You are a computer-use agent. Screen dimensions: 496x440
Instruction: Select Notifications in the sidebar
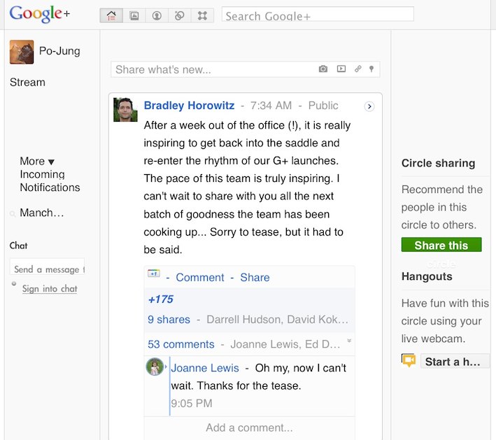tap(50, 187)
